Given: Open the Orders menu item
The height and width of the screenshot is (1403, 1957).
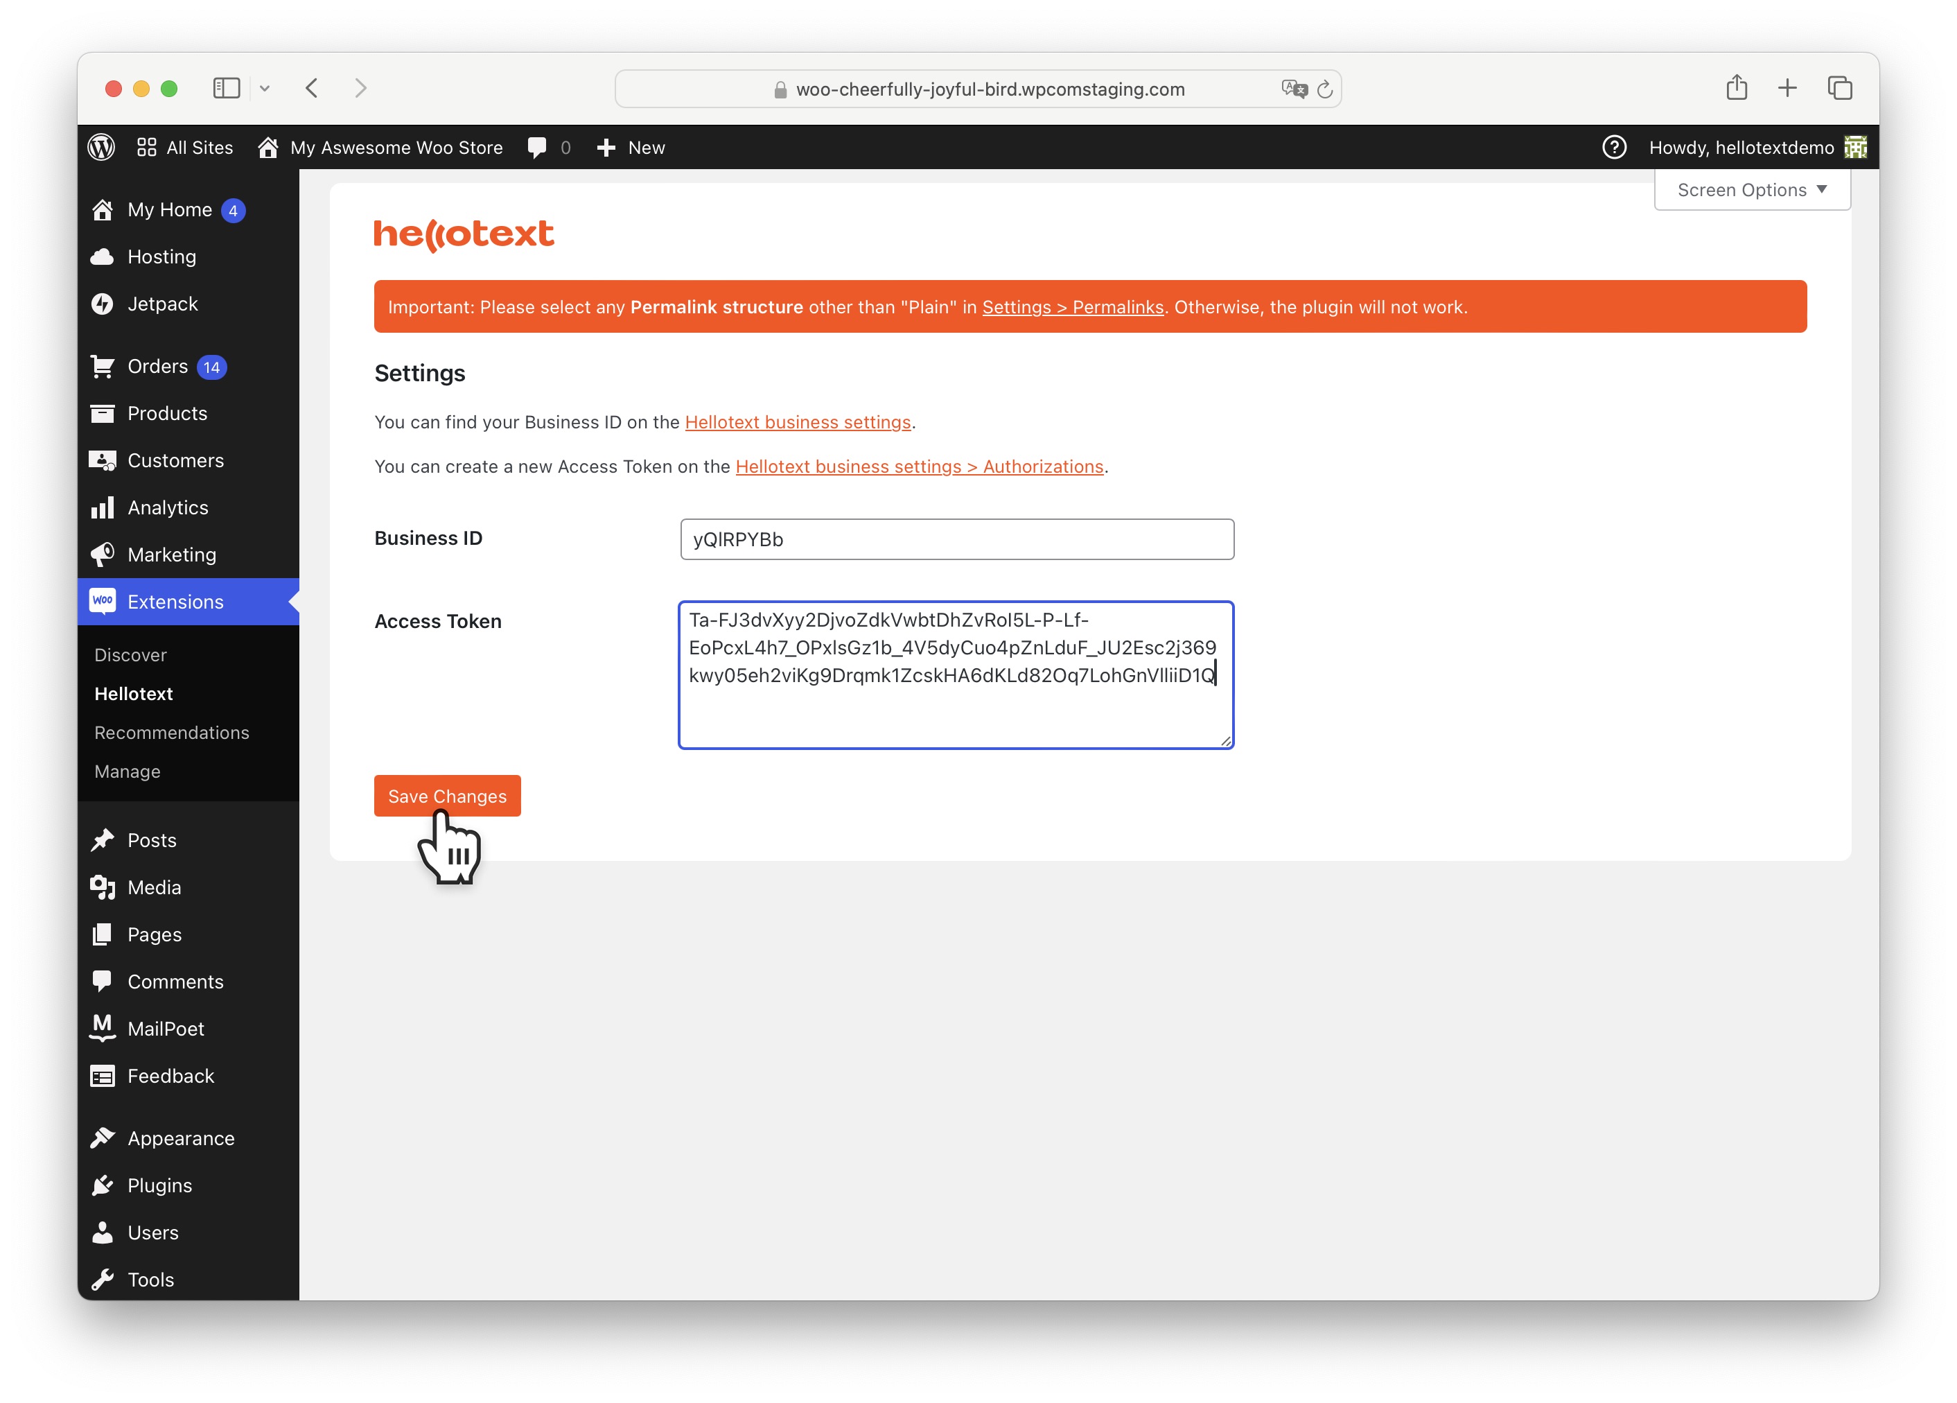Looking at the screenshot, I should point(158,366).
